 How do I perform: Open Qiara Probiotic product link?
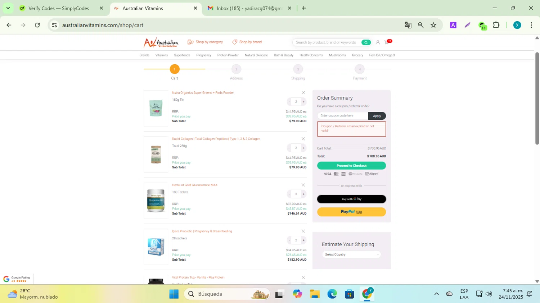(202, 231)
